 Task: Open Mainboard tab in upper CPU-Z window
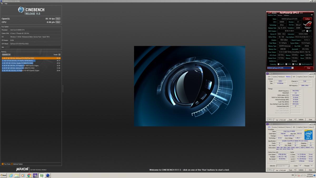[x=282, y=77]
